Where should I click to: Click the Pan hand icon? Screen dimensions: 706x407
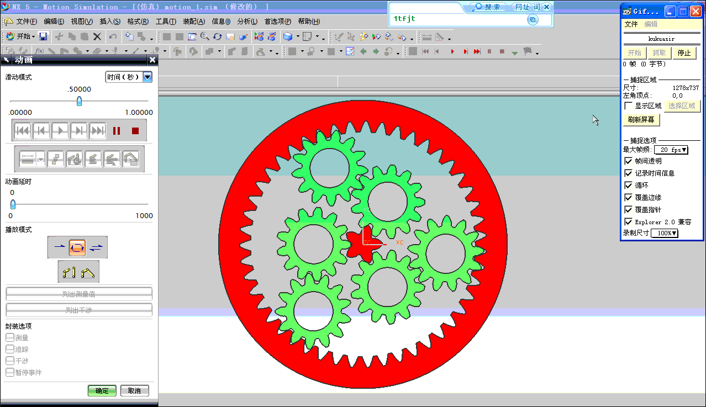click(230, 37)
